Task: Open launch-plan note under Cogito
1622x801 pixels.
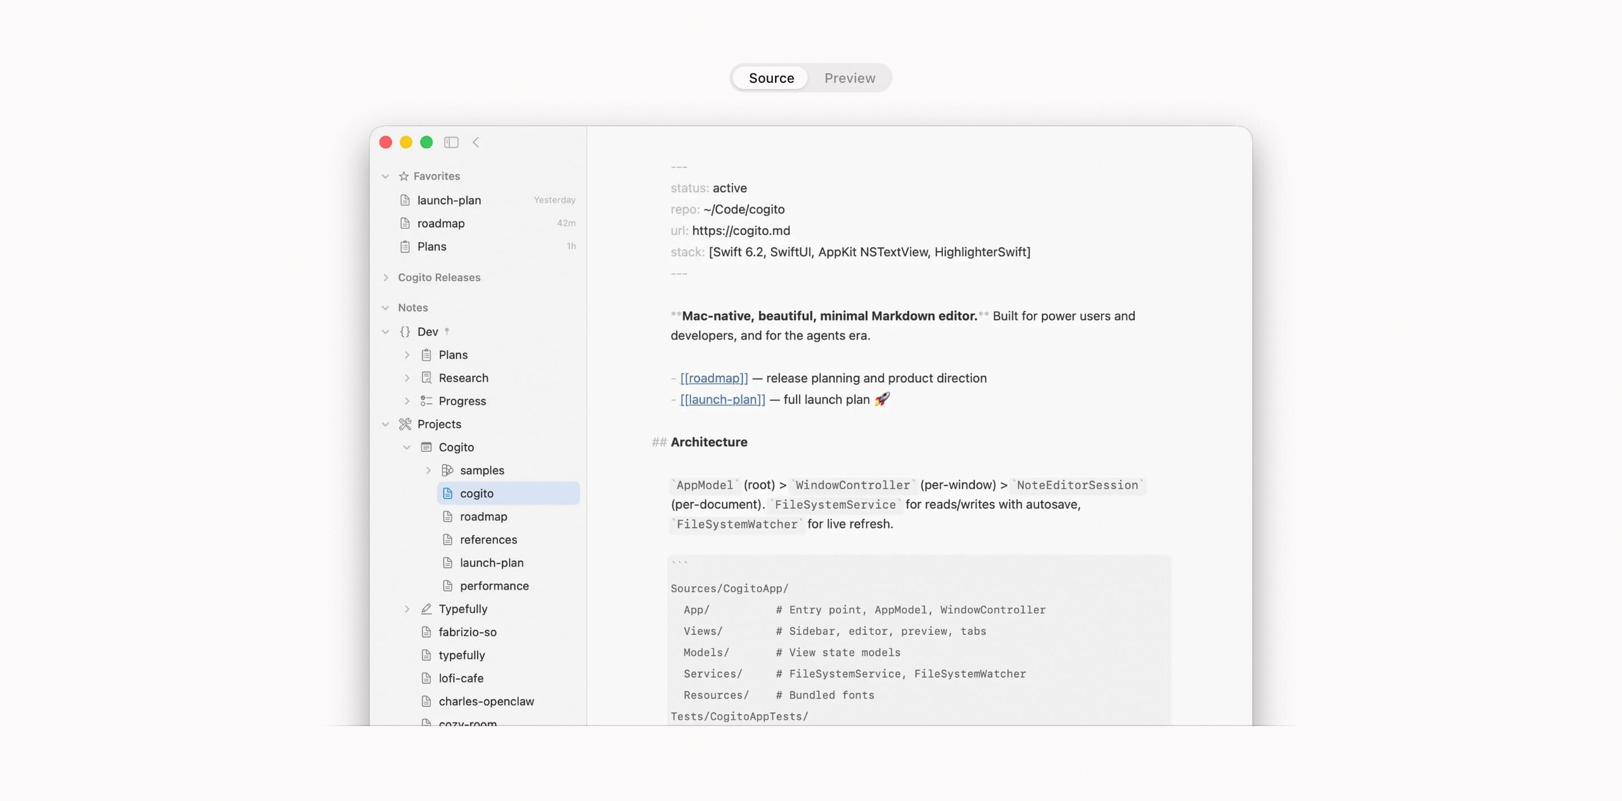Action: click(x=508, y=563)
